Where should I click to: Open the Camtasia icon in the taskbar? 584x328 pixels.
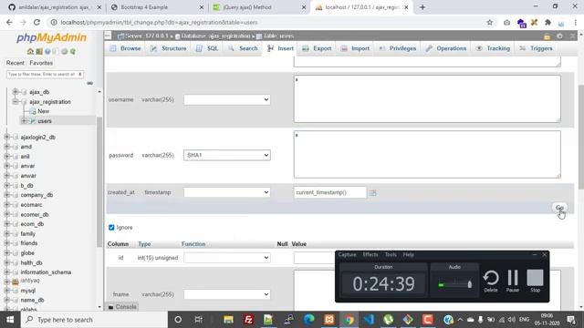(428, 320)
